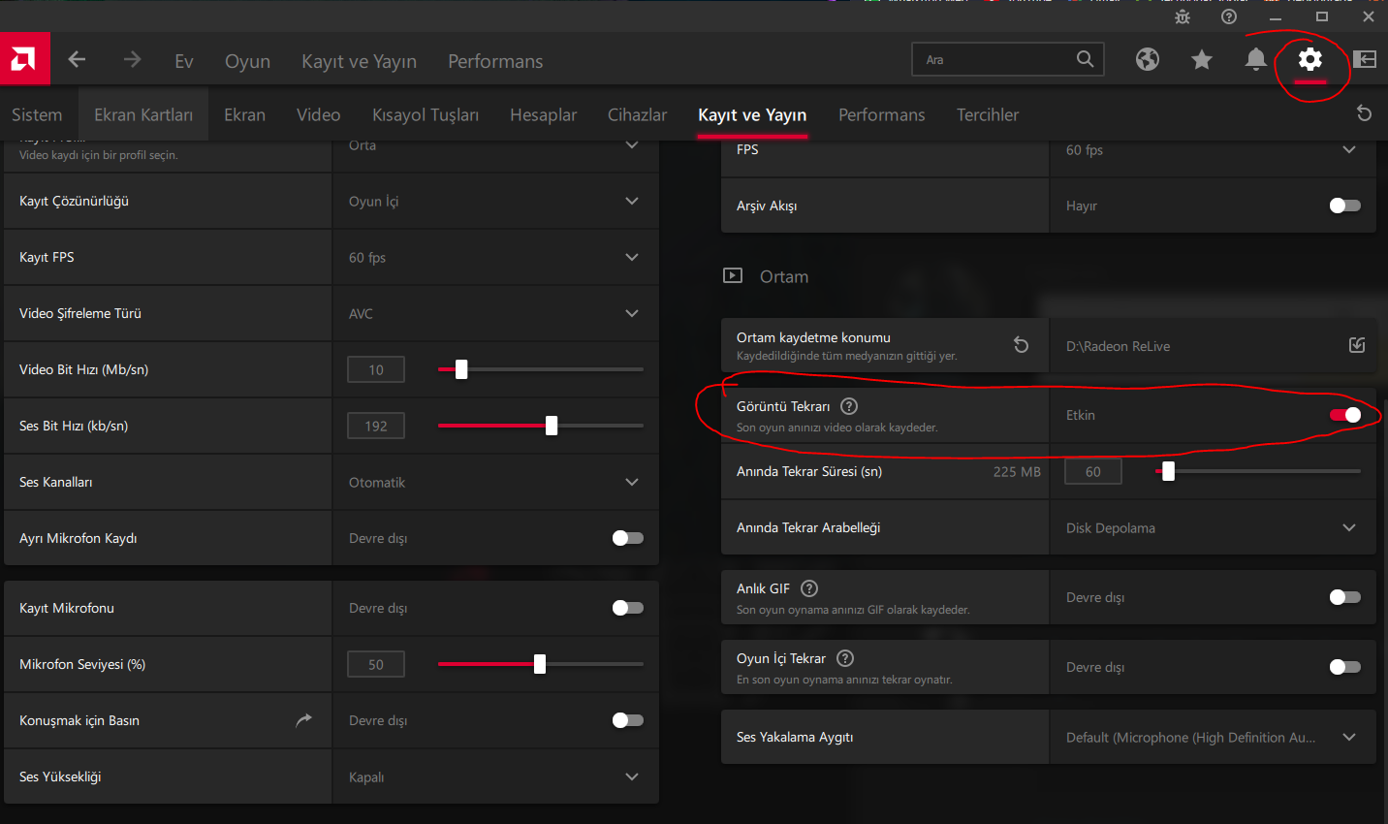Switch to the Ekran Kartları tab
The width and height of the screenshot is (1388, 824).
143,114
